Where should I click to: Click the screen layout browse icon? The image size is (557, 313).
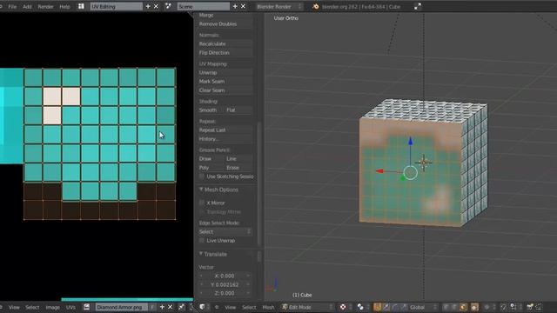tap(81, 6)
